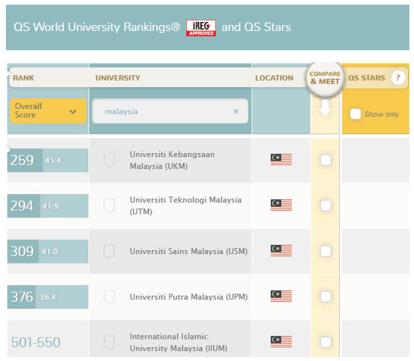
Task: Open International Islamic University Malaysia link
Action: (x=178, y=343)
